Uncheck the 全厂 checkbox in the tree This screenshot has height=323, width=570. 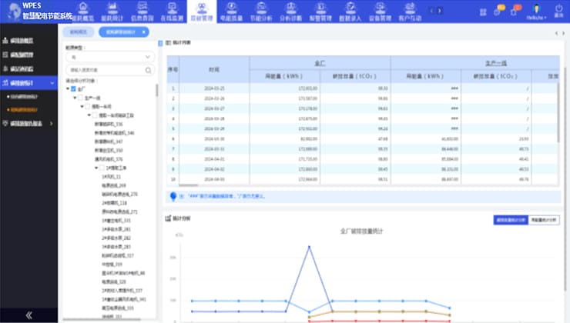click(74, 89)
